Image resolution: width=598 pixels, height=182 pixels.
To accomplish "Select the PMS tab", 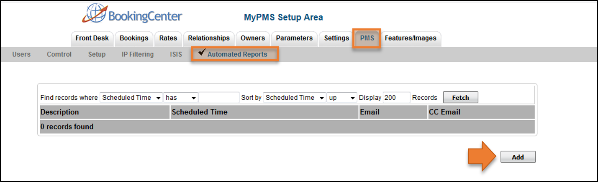I will tap(367, 38).
